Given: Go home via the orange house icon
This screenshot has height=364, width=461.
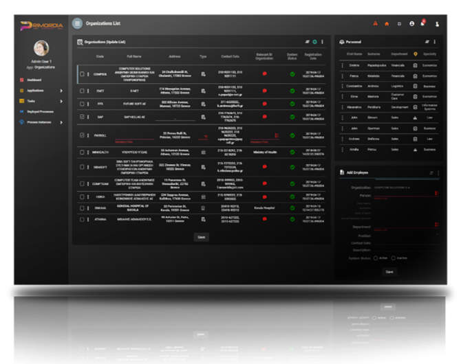Looking at the screenshot, I should point(387,24).
